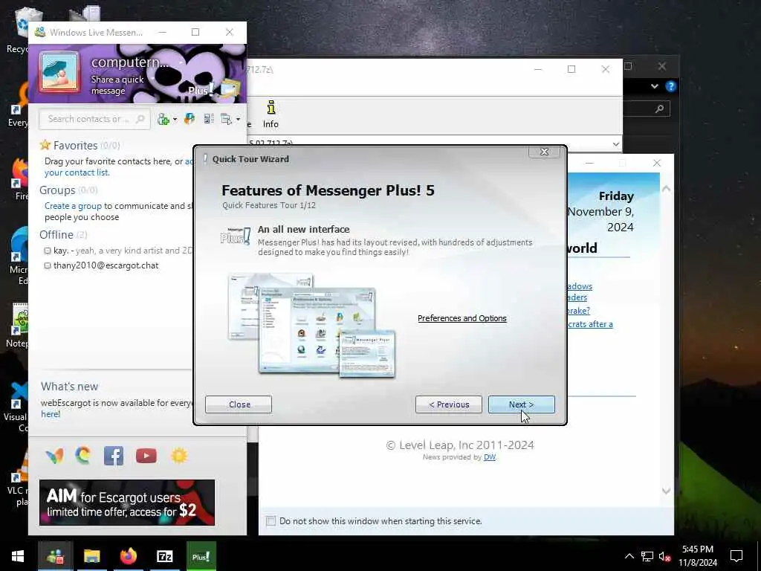Image resolution: width=761 pixels, height=571 pixels.
Task: Click the butterfly colour scheme icon in Messenger
Action: pos(190,119)
